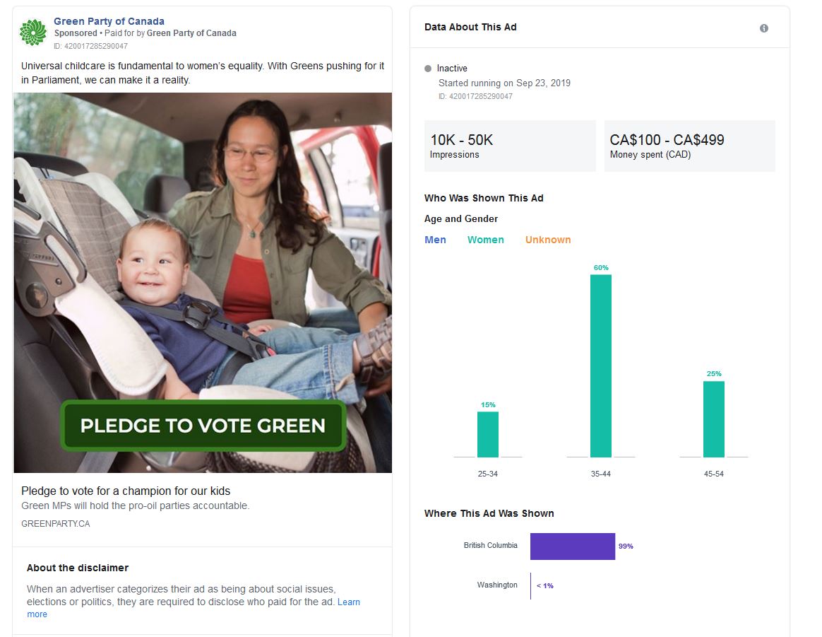Screen dimensions: 822x637
Task: Click the mother and baby ad image
Action: click(203, 247)
